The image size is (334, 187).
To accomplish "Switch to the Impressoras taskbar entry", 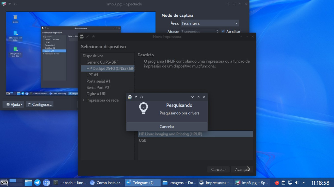I will pyautogui.click(x=216, y=183).
